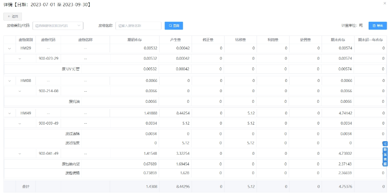388x194 pixels.
Task: Collapse the 900-023-29 code row
Action: coord(19,59)
